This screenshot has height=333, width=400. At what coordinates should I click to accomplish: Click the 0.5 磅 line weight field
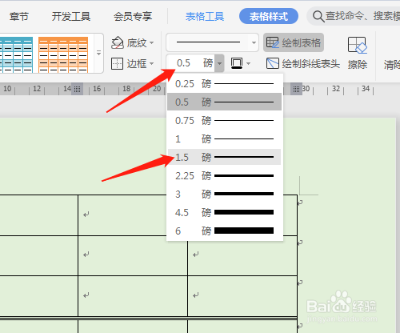tap(191, 63)
